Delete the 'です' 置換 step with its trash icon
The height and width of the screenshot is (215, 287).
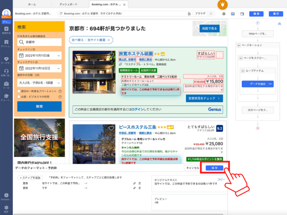(x=140, y=188)
